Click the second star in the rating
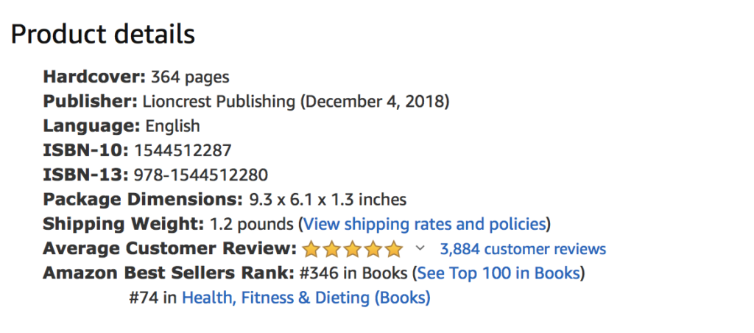This screenshot has height=333, width=754. (x=332, y=248)
